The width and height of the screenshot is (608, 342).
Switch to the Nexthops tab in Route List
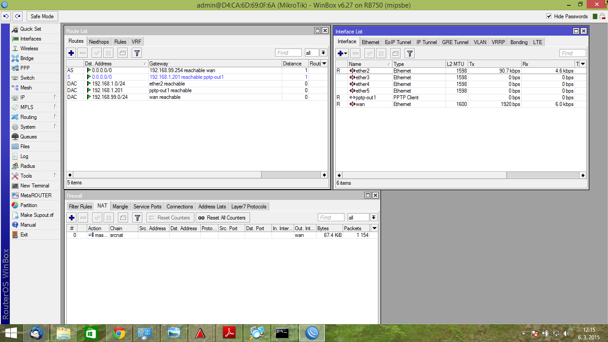[99, 41]
